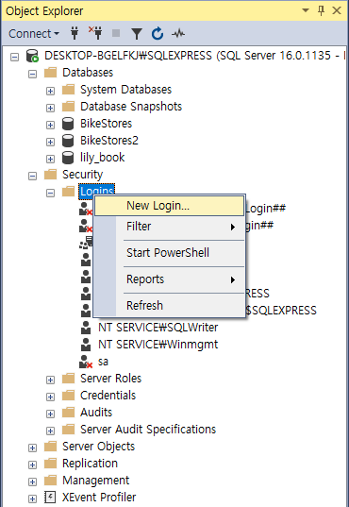Viewport: 349px width, 507px height.
Task: Open the Object Explorer window position dropdown arrow
Action: click(x=305, y=10)
